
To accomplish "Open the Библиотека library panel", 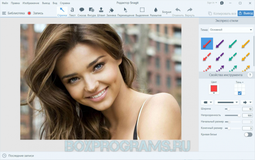I will (13, 13).
